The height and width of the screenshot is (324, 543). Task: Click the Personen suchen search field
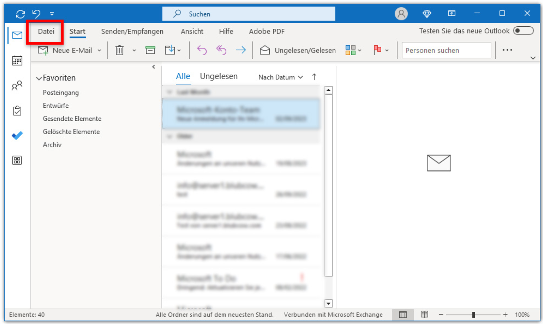click(446, 50)
